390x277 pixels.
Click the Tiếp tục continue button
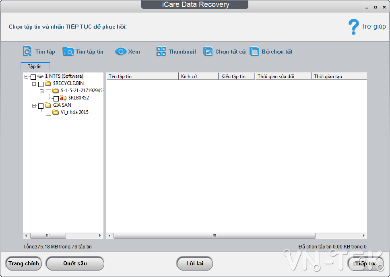point(365,263)
